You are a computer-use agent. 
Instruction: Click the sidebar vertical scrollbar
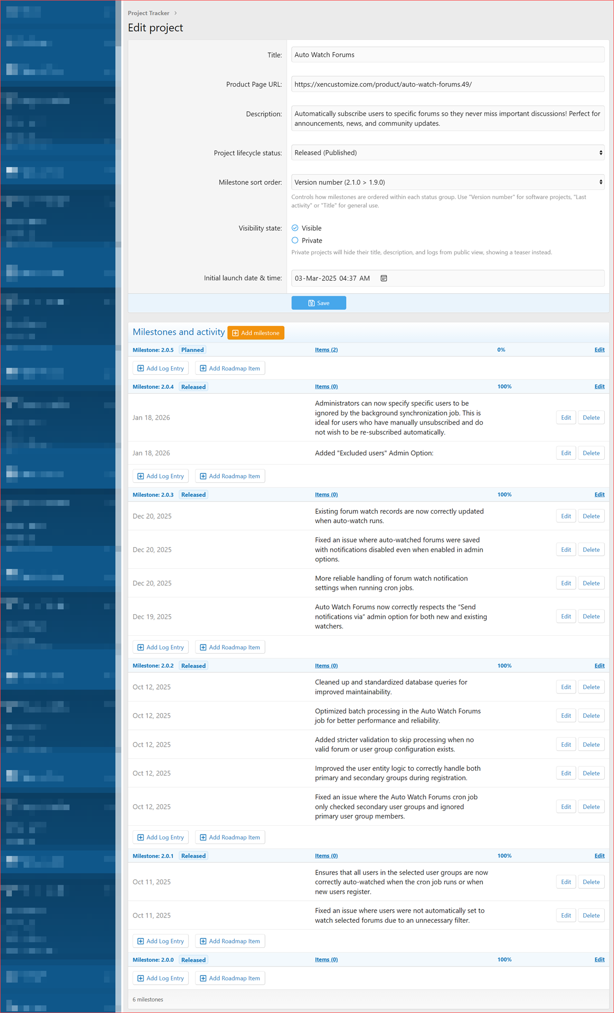(x=118, y=506)
